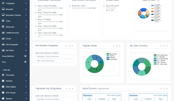Close the Aşı Stok Durumu panel
174x101 pixels.
point(167,46)
